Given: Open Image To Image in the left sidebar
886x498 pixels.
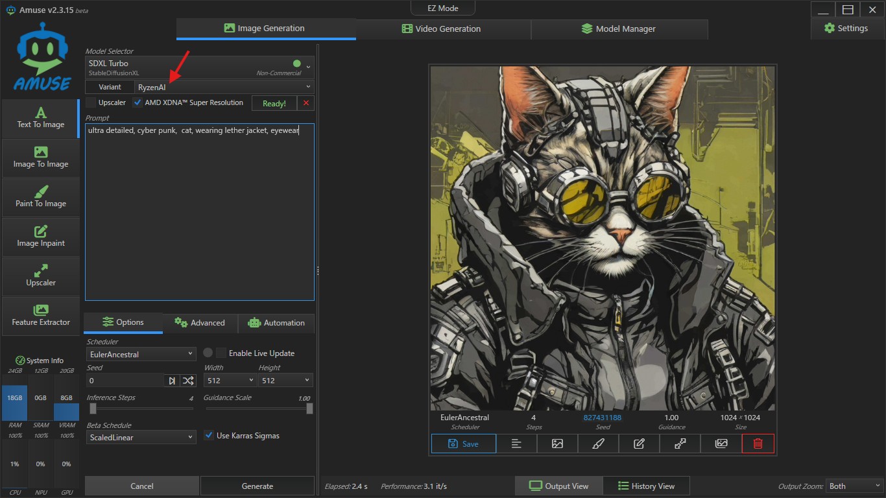Looking at the screenshot, I should point(40,158).
